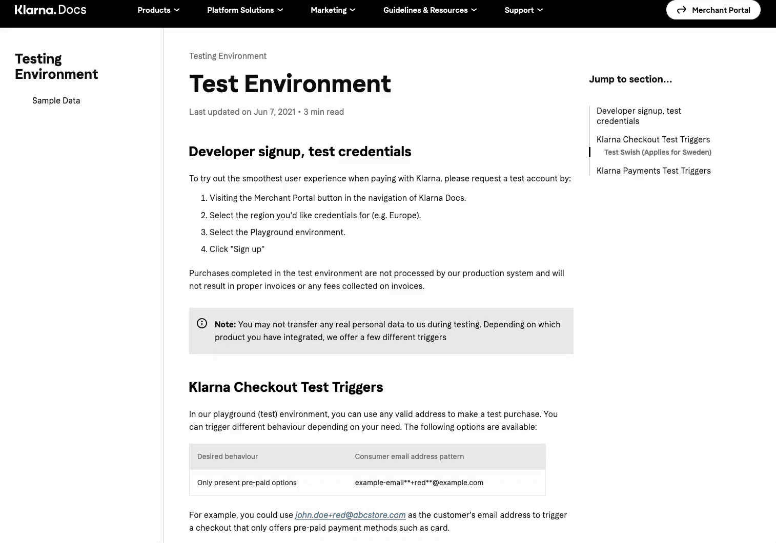This screenshot has height=543, width=776.
Task: Expand the Support chevron
Action: 540,10
